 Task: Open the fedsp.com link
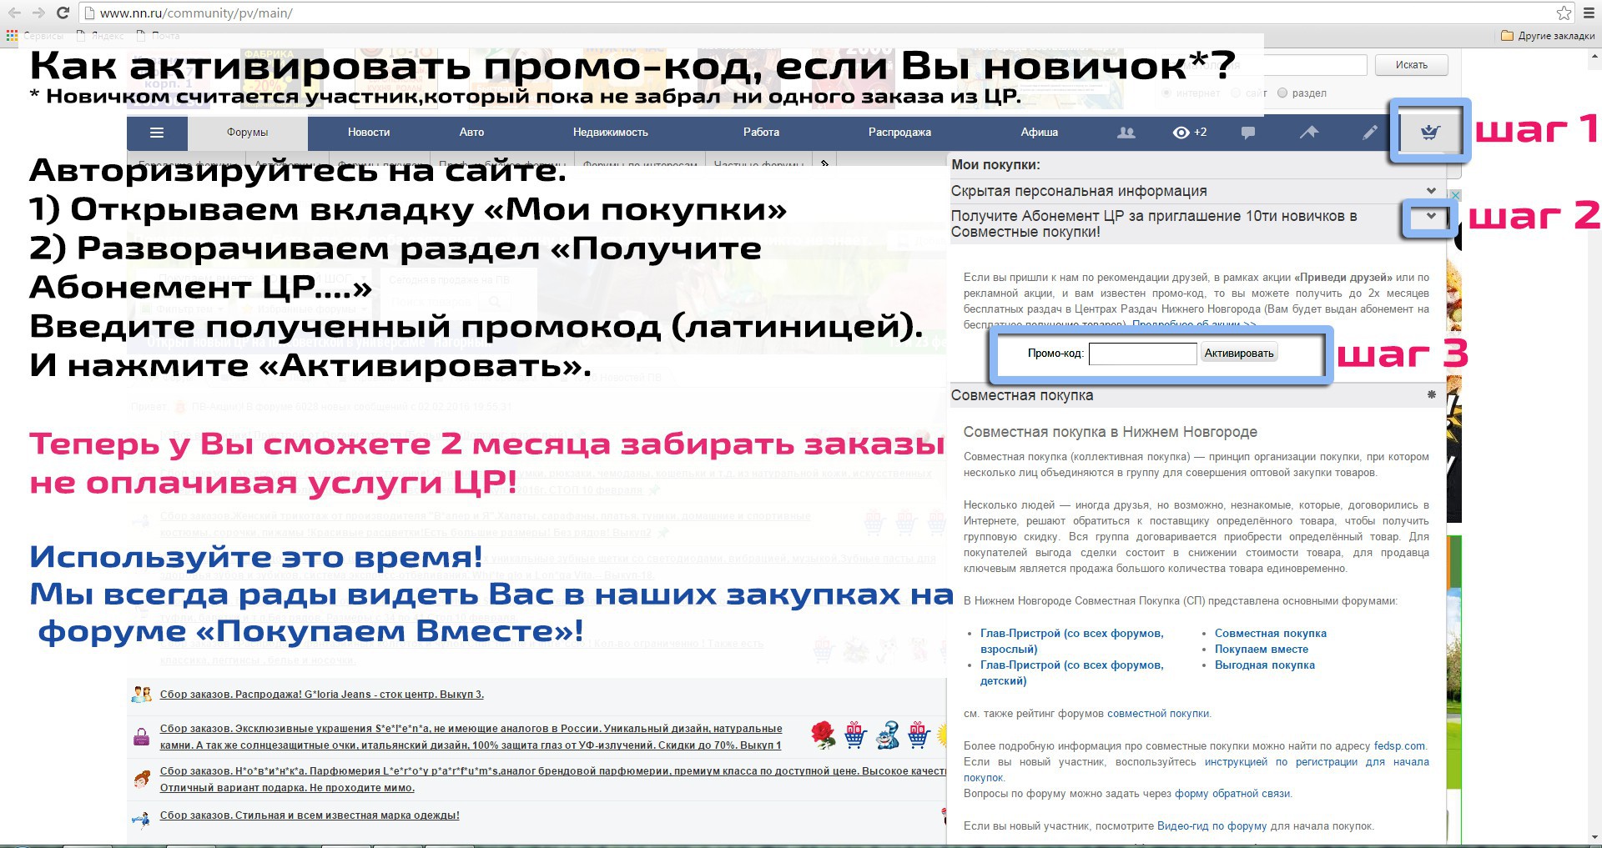point(1400,746)
